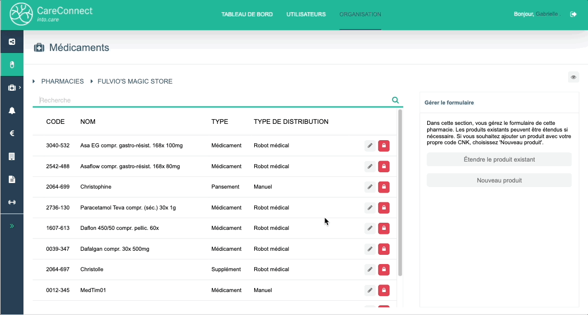588x315 pixels.
Task: Select the Christophine name cell
Action: tap(95, 187)
